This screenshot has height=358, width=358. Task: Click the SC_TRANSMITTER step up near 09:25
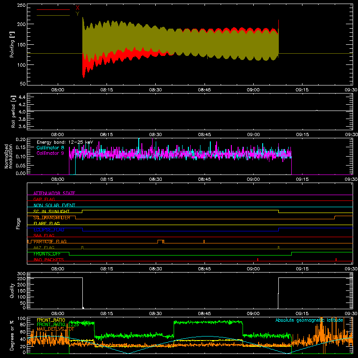click(x=335, y=217)
